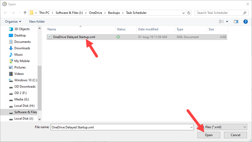Select Media (G:) drive
Screen dimensions: 252x142
tap(19, 99)
